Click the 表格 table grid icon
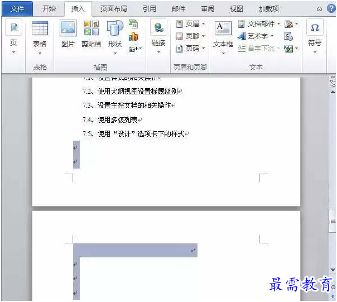Screen dimensions: 337x302 [x=40, y=28]
